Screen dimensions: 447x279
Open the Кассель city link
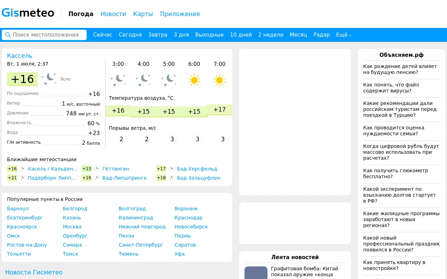coord(20,56)
